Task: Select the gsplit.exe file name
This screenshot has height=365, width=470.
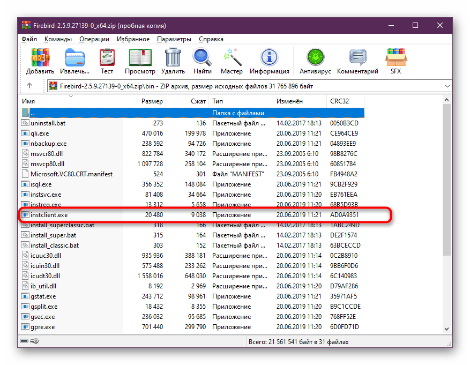Action: point(44,307)
